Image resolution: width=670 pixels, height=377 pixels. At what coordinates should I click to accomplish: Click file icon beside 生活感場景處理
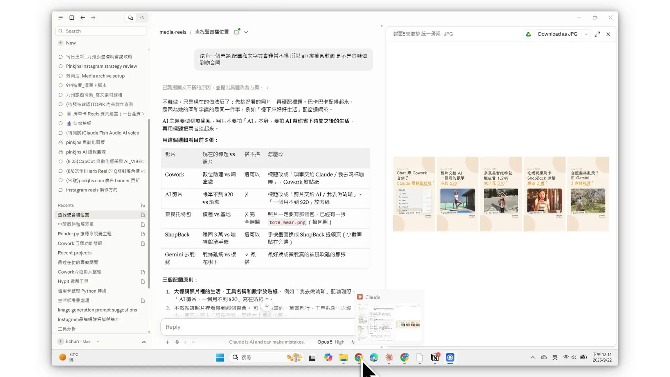coord(143,301)
